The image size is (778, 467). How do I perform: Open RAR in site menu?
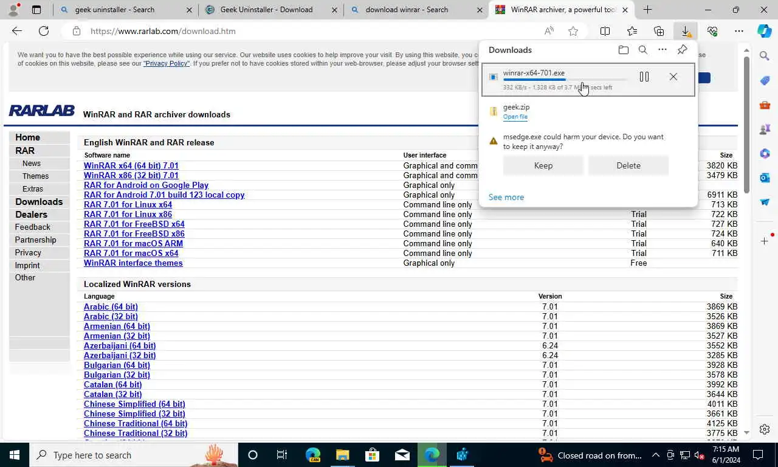coord(25,150)
